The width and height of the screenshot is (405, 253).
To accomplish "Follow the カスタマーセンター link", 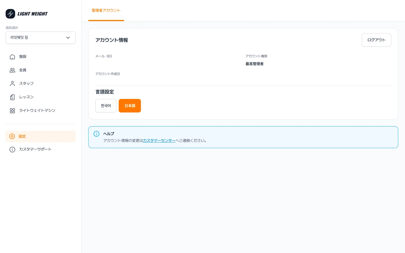I will coord(159,141).
